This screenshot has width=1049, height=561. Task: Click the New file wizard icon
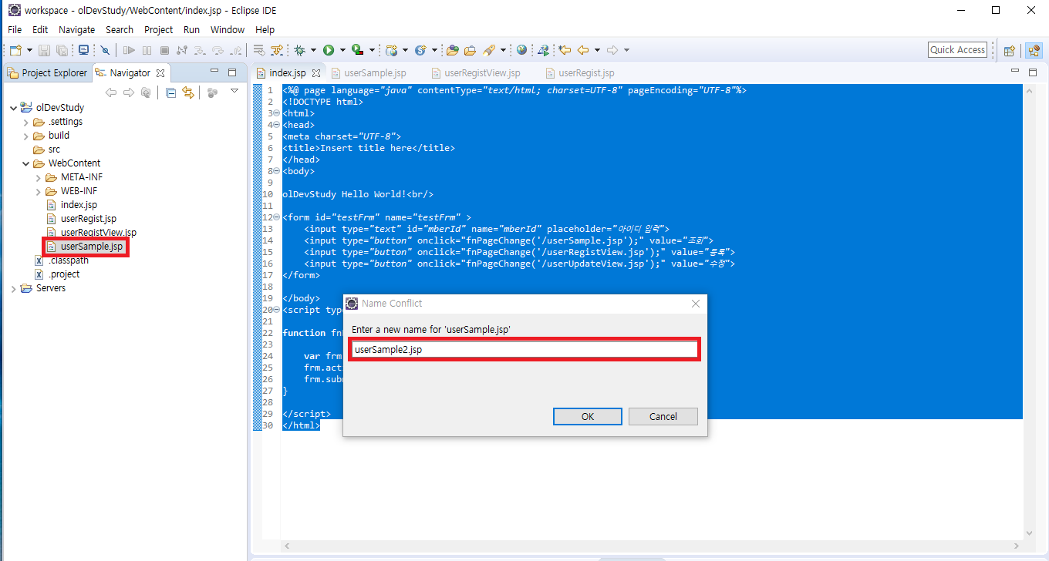pos(15,50)
